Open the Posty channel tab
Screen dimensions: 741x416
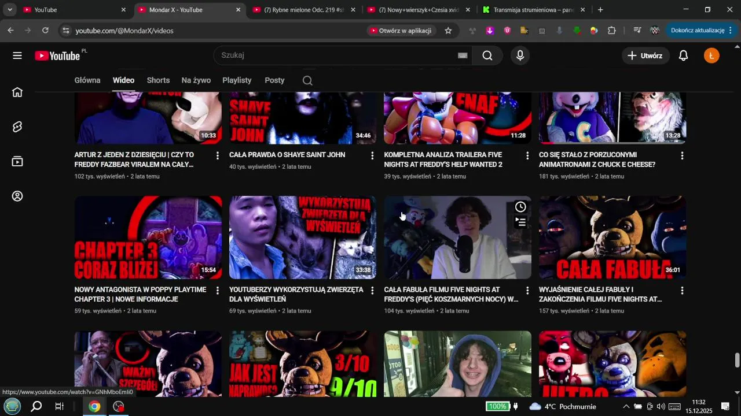(x=274, y=80)
